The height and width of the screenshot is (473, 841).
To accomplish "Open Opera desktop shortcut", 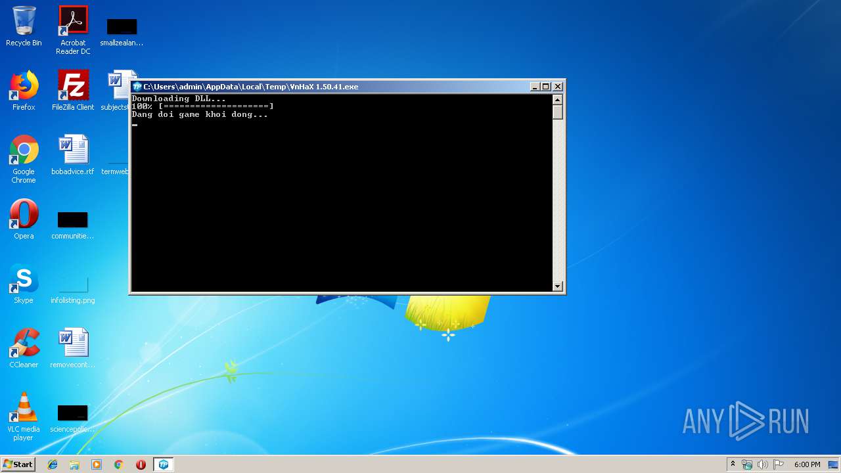I will tap(24, 219).
